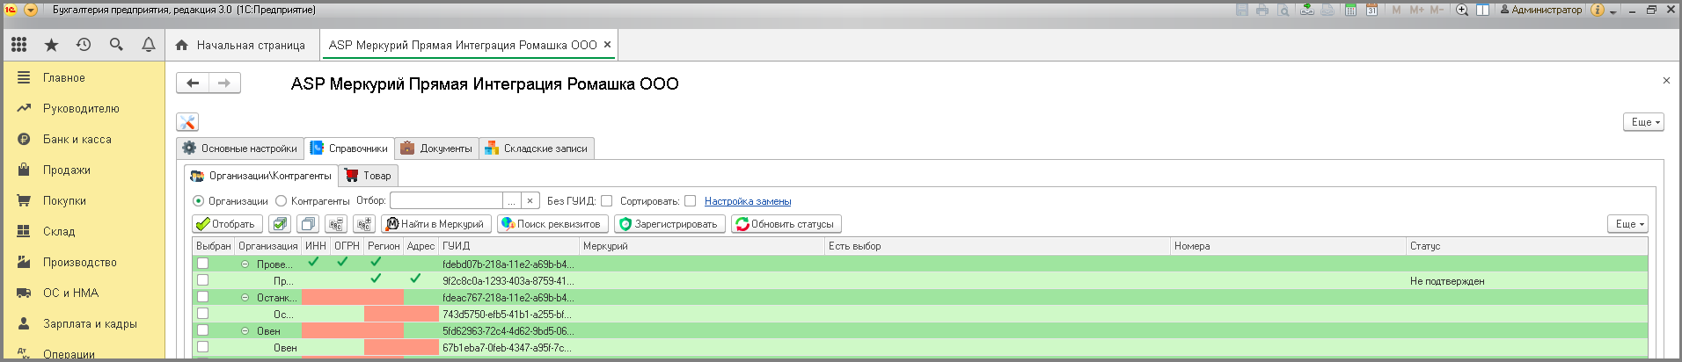Select Контрагенты radio button
Screen dimensions: 1682x362
point(282,201)
